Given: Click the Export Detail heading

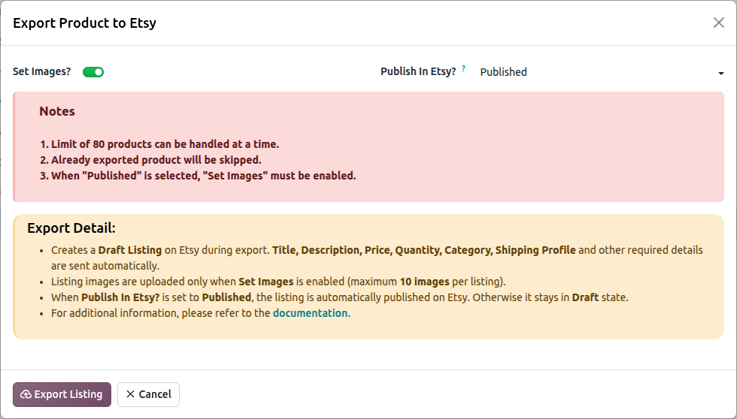Looking at the screenshot, I should [71, 228].
